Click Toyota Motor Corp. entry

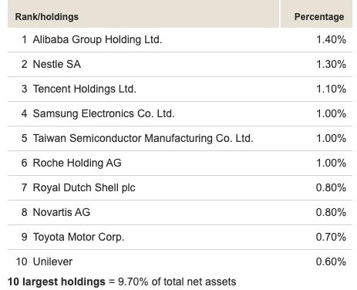click(180, 237)
